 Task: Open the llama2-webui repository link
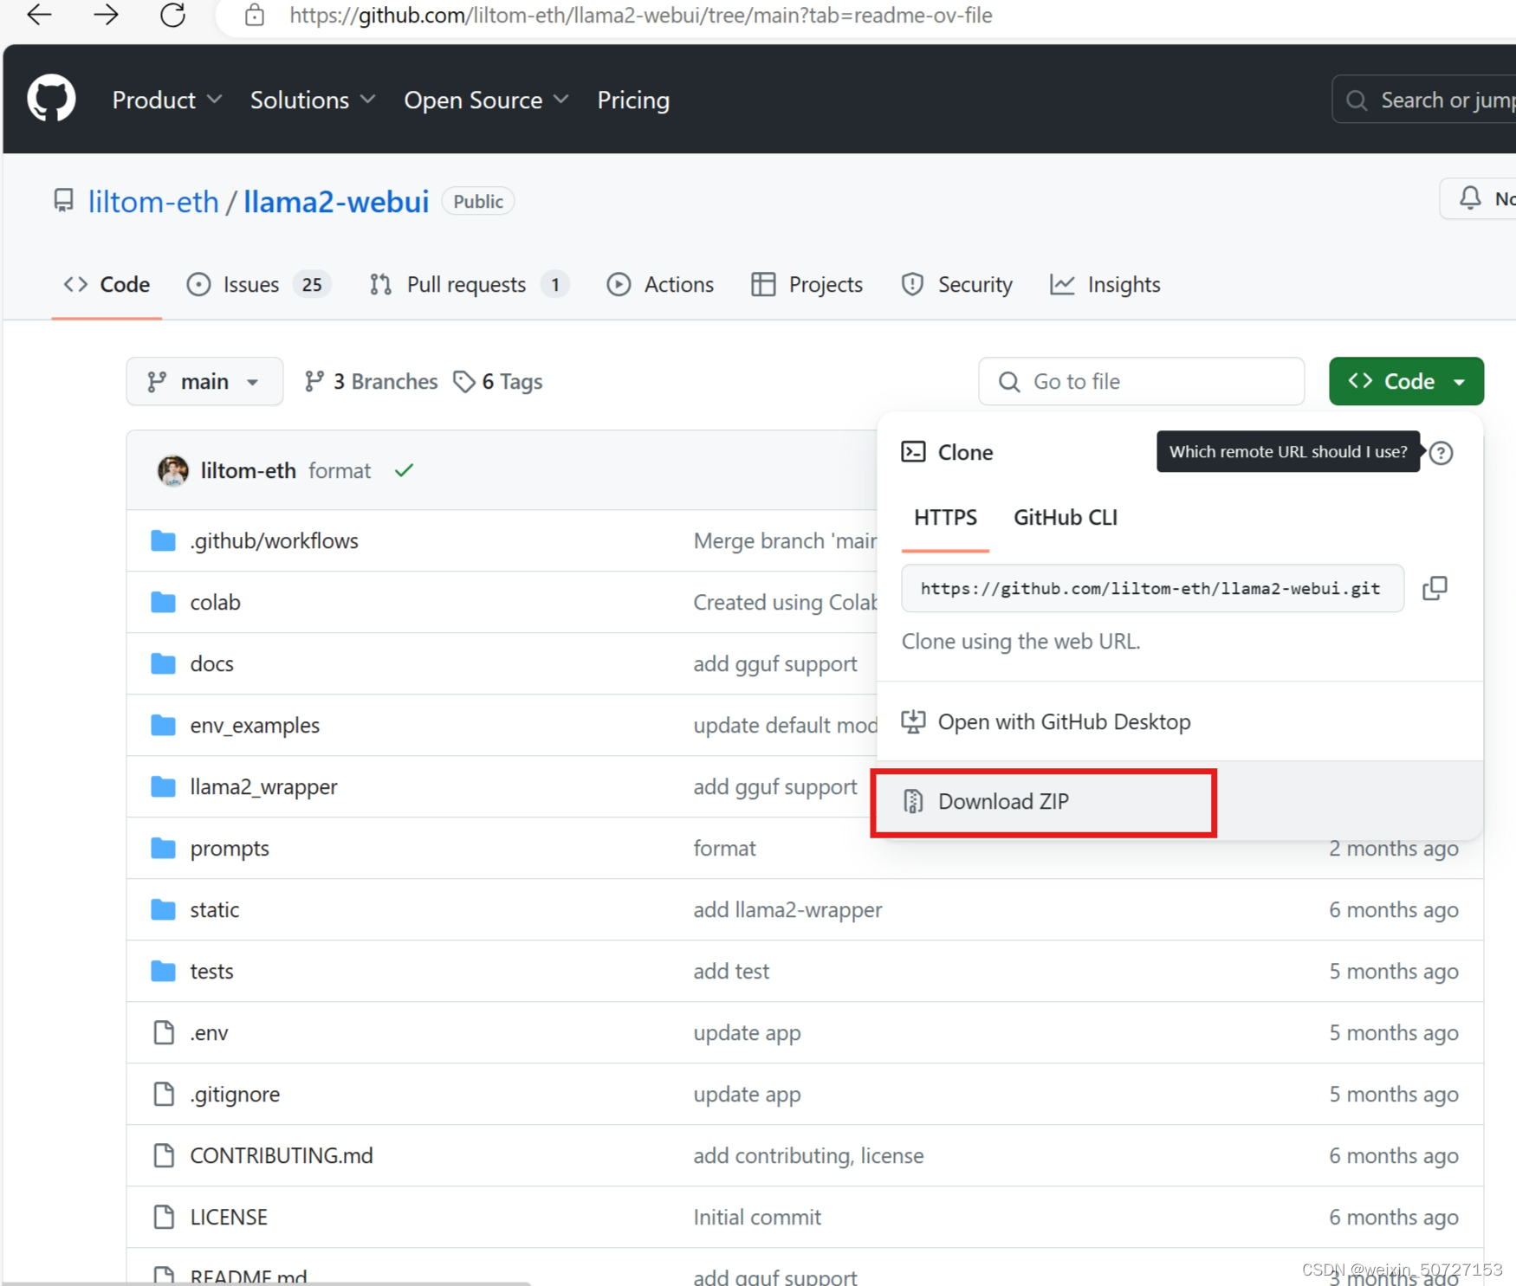336,202
